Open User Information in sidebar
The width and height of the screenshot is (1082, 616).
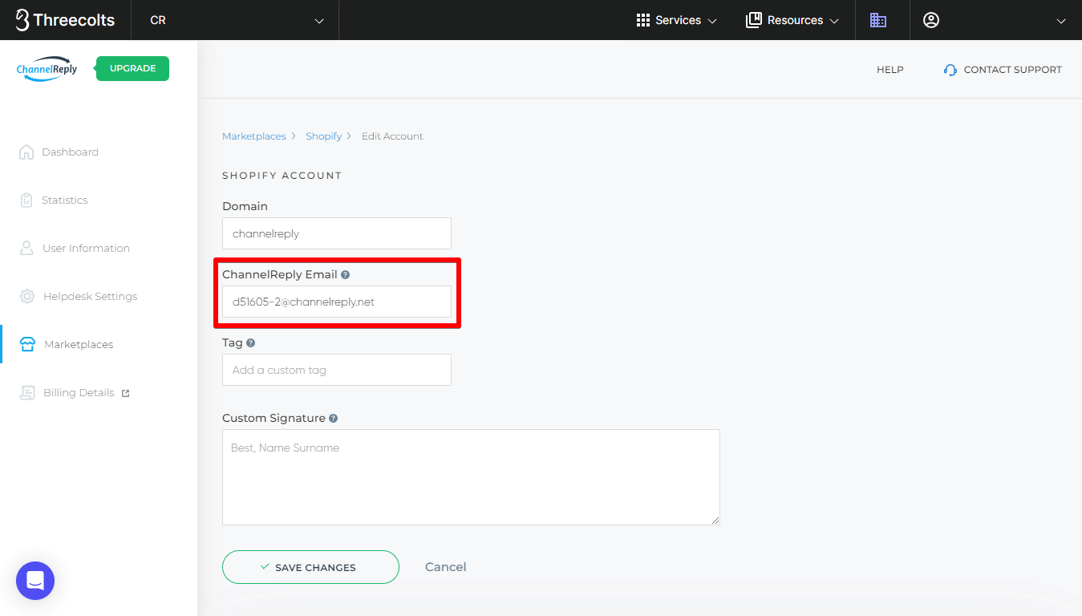point(86,248)
